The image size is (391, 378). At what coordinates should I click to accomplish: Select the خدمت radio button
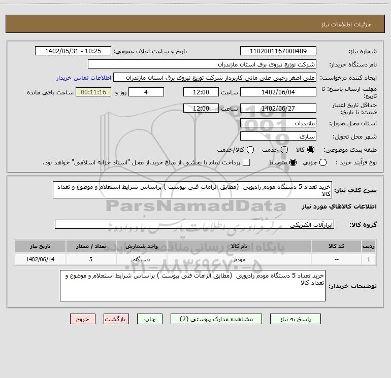pos(284,150)
